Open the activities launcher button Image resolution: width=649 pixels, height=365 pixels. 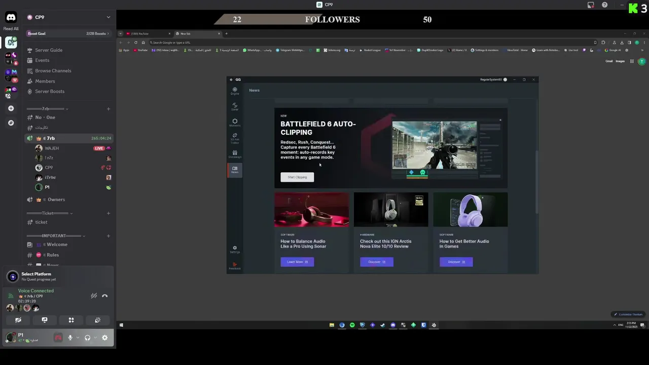71,320
